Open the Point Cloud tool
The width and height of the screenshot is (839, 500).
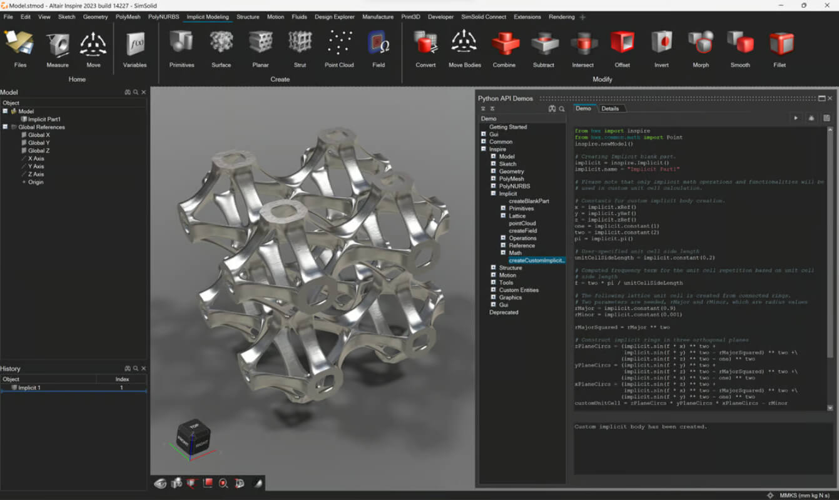point(339,49)
